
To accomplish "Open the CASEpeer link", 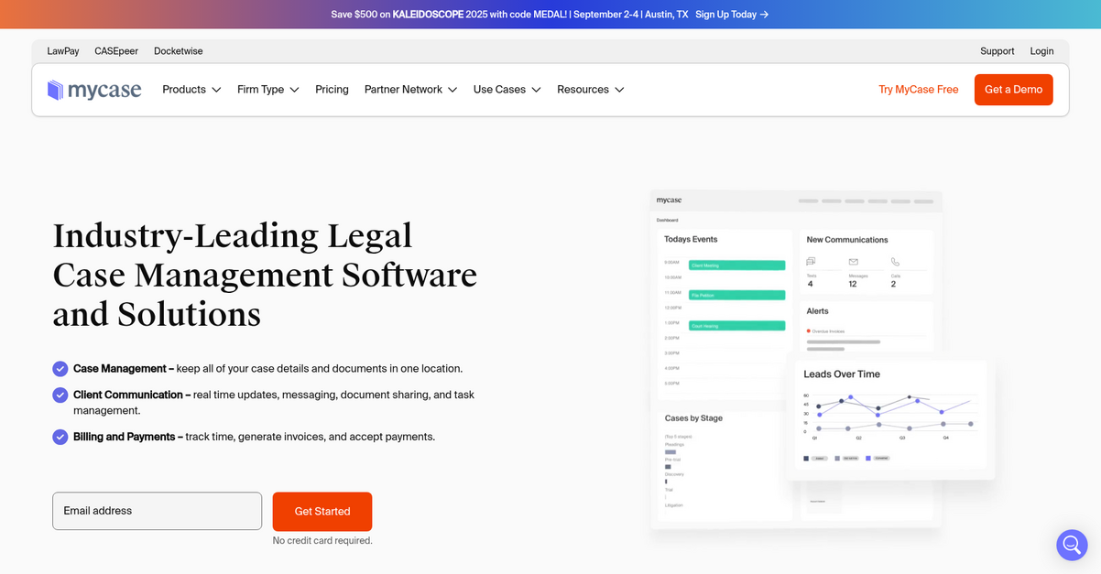I will [x=116, y=51].
